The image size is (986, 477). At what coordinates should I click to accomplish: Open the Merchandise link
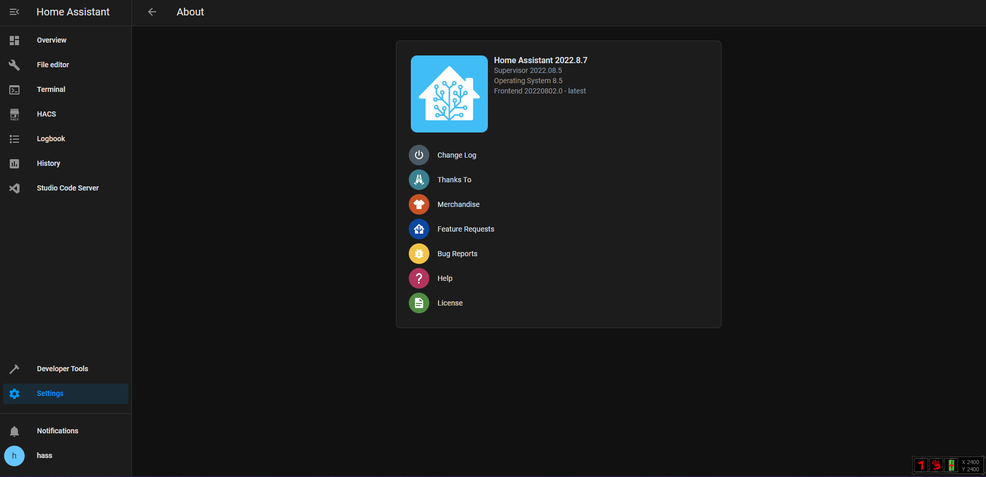459,204
